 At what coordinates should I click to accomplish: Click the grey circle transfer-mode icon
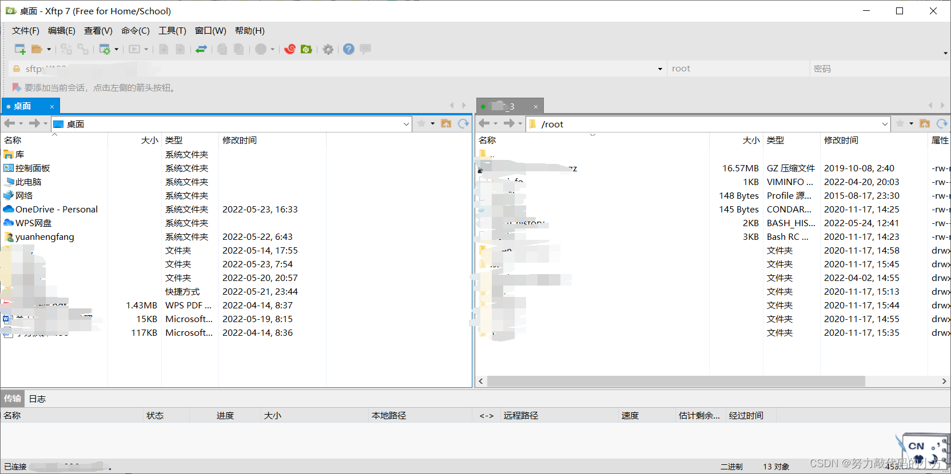pos(261,49)
